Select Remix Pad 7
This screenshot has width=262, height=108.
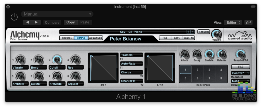[209, 78]
